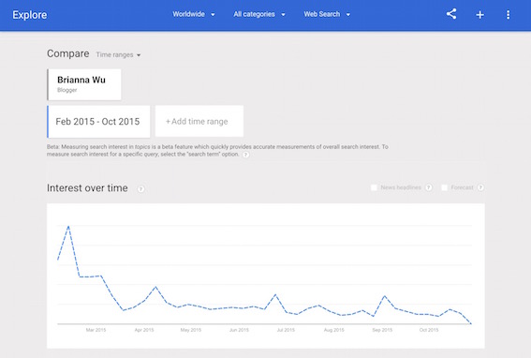Click help icon beside Forecast
Image resolution: width=531 pixels, height=358 pixels.
[480, 187]
